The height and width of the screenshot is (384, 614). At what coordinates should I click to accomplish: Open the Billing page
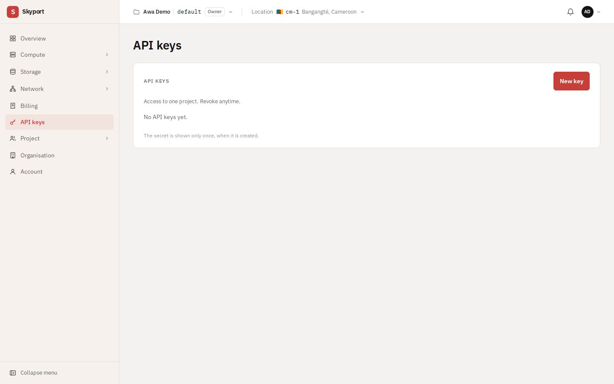tap(60, 106)
